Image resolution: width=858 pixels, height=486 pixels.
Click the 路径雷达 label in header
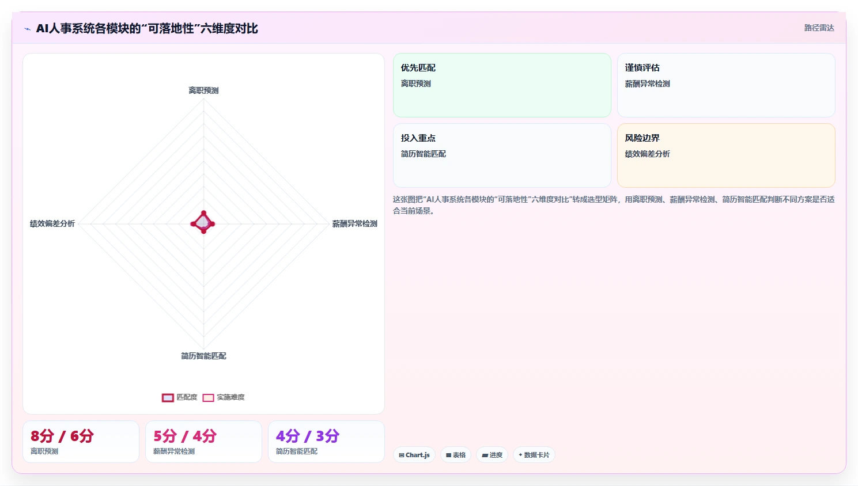[819, 28]
